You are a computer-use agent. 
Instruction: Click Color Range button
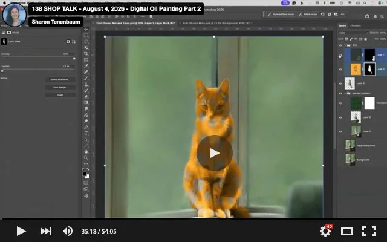coord(60,87)
